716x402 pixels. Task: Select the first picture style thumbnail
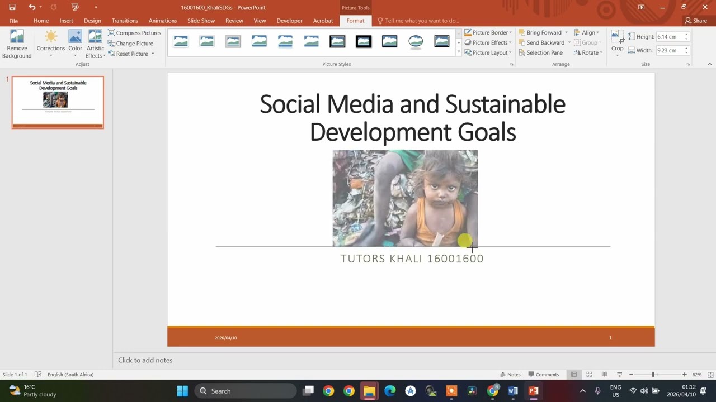[x=181, y=41]
